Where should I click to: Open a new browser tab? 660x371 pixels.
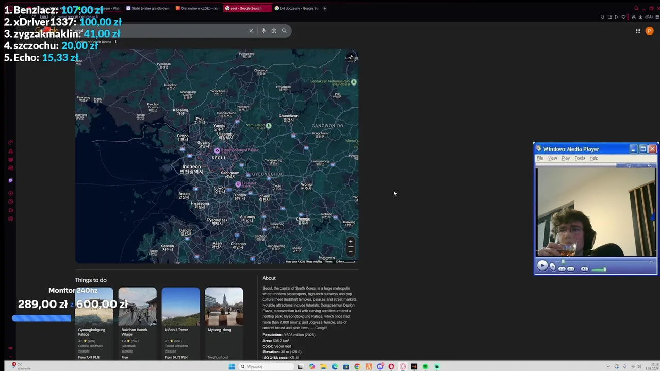[x=325, y=8]
